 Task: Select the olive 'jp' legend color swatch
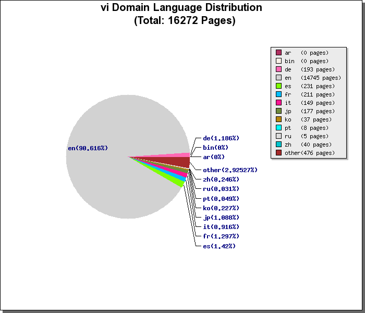[278, 111]
